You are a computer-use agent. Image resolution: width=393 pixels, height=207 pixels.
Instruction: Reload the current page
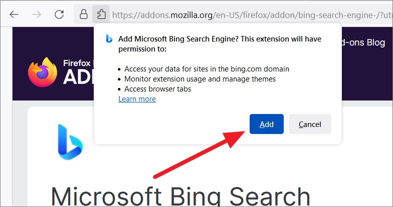[x=59, y=15]
